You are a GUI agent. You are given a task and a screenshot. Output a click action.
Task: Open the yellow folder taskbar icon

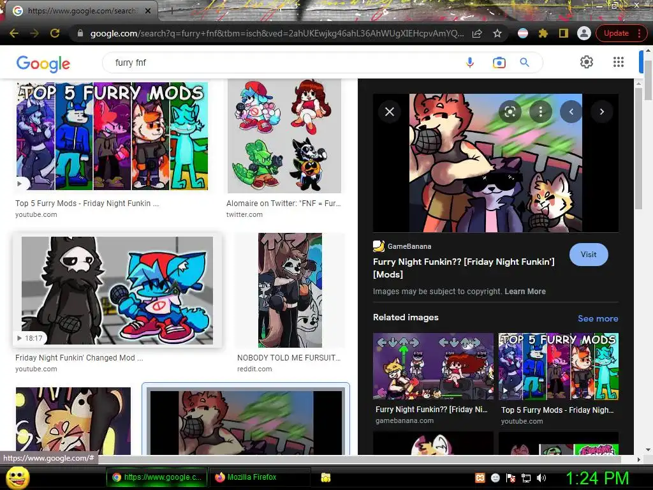[x=326, y=477]
